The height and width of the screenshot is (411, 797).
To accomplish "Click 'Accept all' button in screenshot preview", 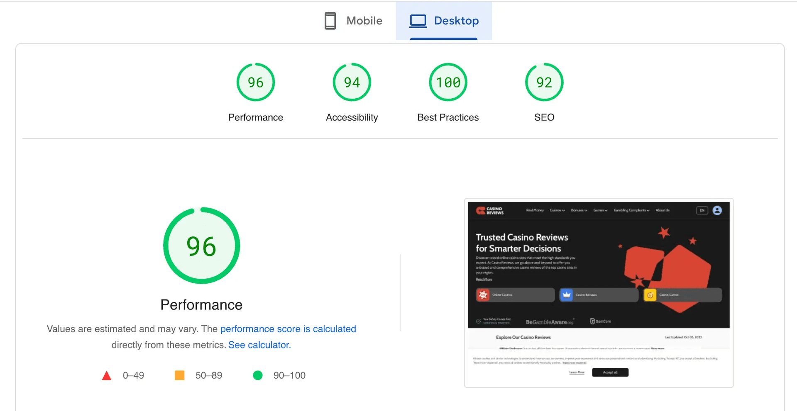I will click(610, 372).
